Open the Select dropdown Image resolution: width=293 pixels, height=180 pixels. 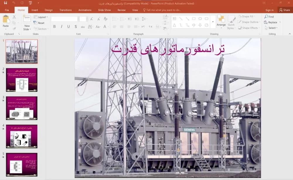coord(271,28)
